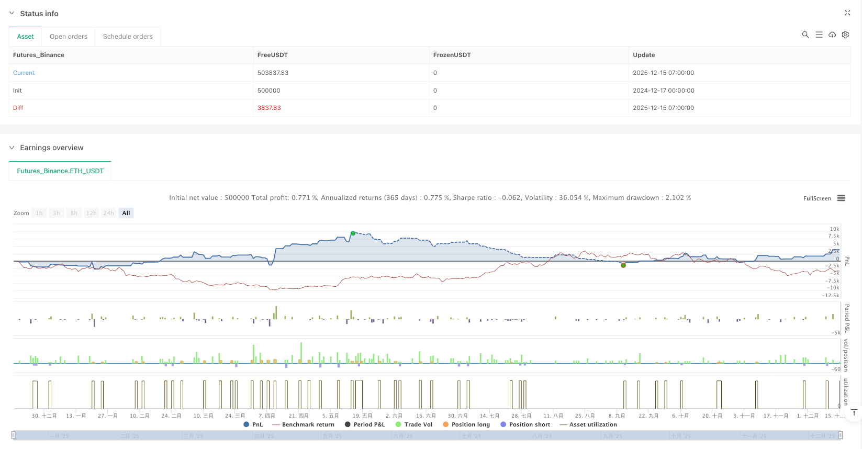Click the scroll-to-top arrow icon
Image resolution: width=862 pixels, height=449 pixels.
click(x=854, y=413)
